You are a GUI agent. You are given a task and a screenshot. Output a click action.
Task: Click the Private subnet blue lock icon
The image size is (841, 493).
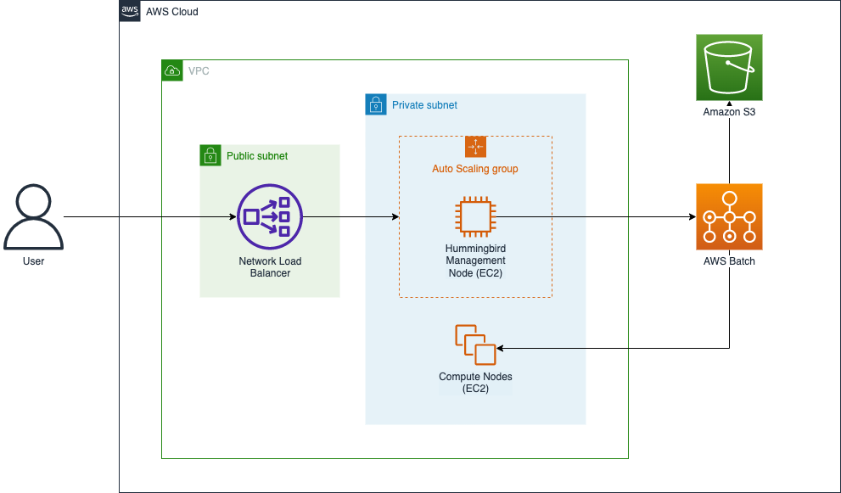[375, 104]
